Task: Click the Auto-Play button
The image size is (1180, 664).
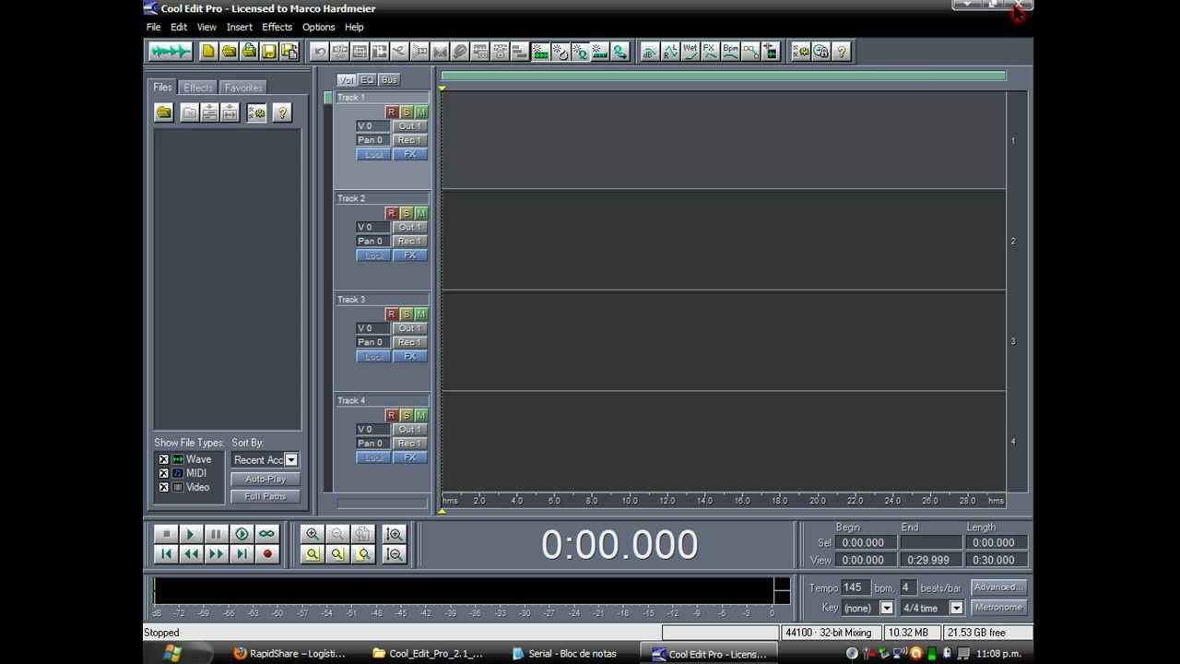Action: click(265, 480)
